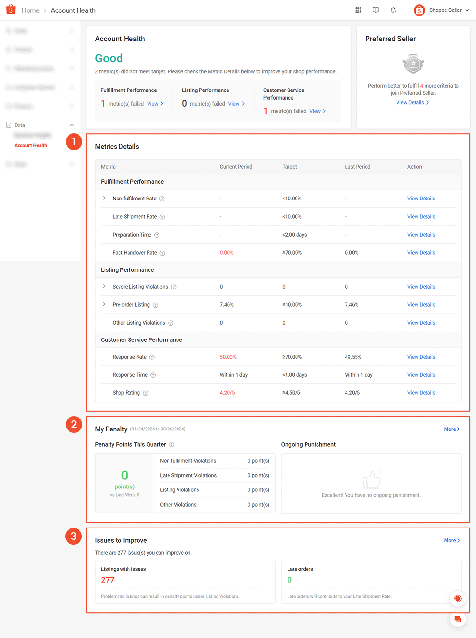476x638 pixels.
Task: Open the apps grid icon in top bar
Action: click(358, 10)
